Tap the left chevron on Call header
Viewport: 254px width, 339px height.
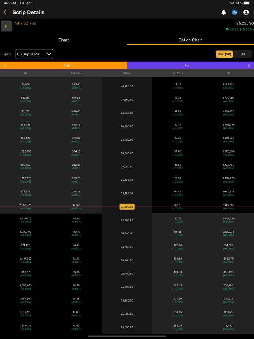click(x=5, y=66)
